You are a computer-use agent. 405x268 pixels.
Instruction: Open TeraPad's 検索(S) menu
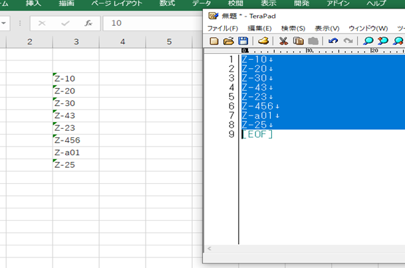tap(293, 29)
